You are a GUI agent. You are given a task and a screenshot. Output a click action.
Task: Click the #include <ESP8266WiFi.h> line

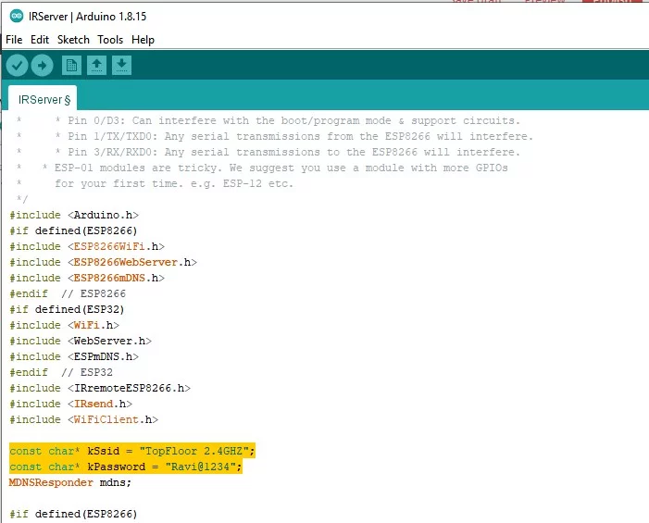coord(87,246)
